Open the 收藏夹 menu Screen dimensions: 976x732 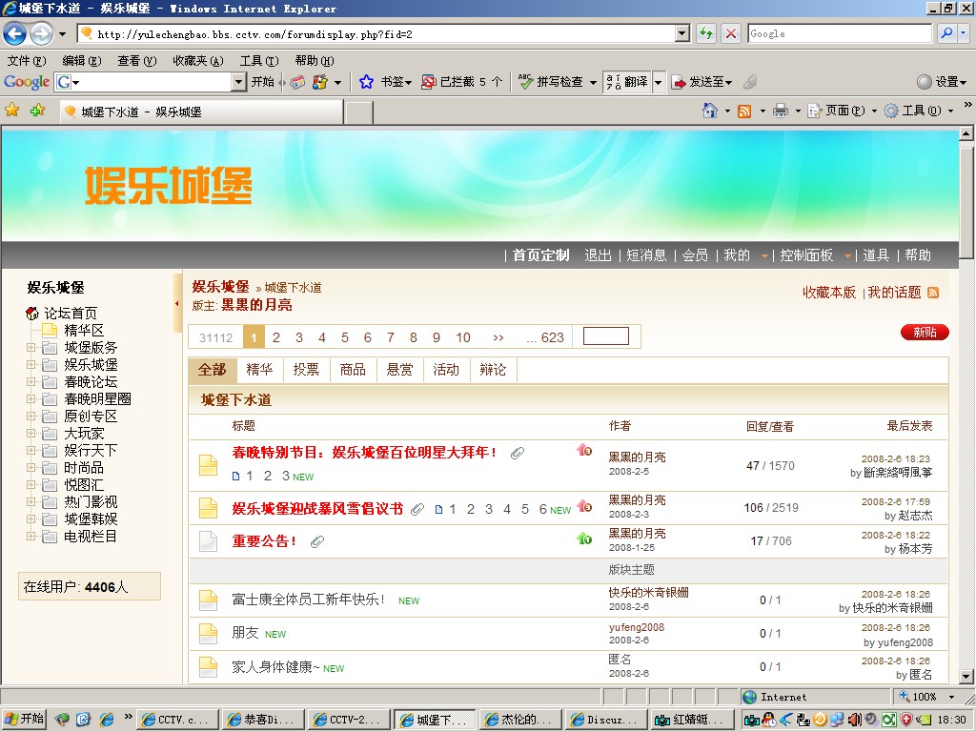click(197, 61)
